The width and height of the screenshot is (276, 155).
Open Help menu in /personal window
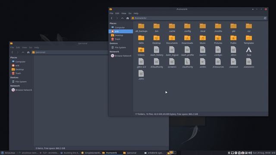pos(37,47)
